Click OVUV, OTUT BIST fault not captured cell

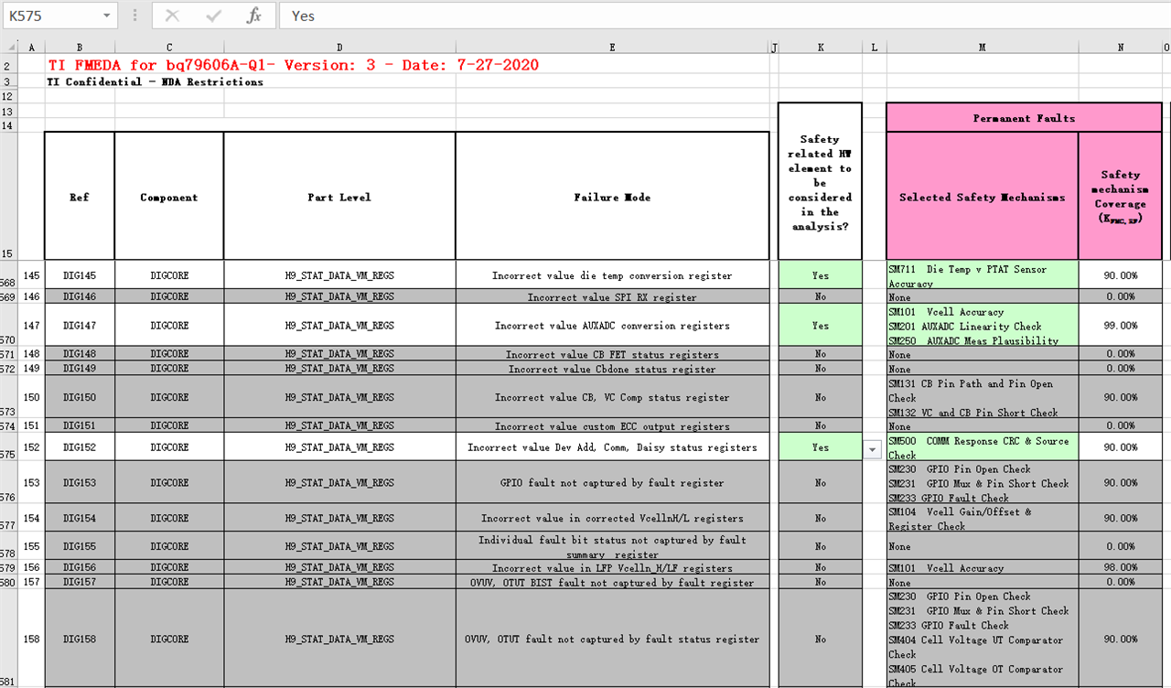click(612, 582)
